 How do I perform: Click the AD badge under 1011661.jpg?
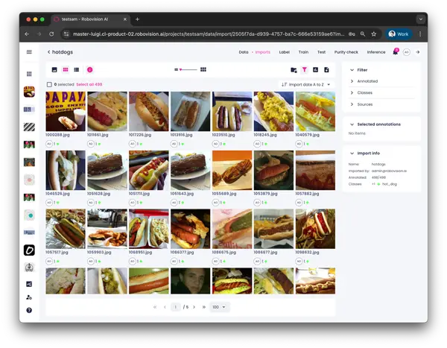pos(91,144)
